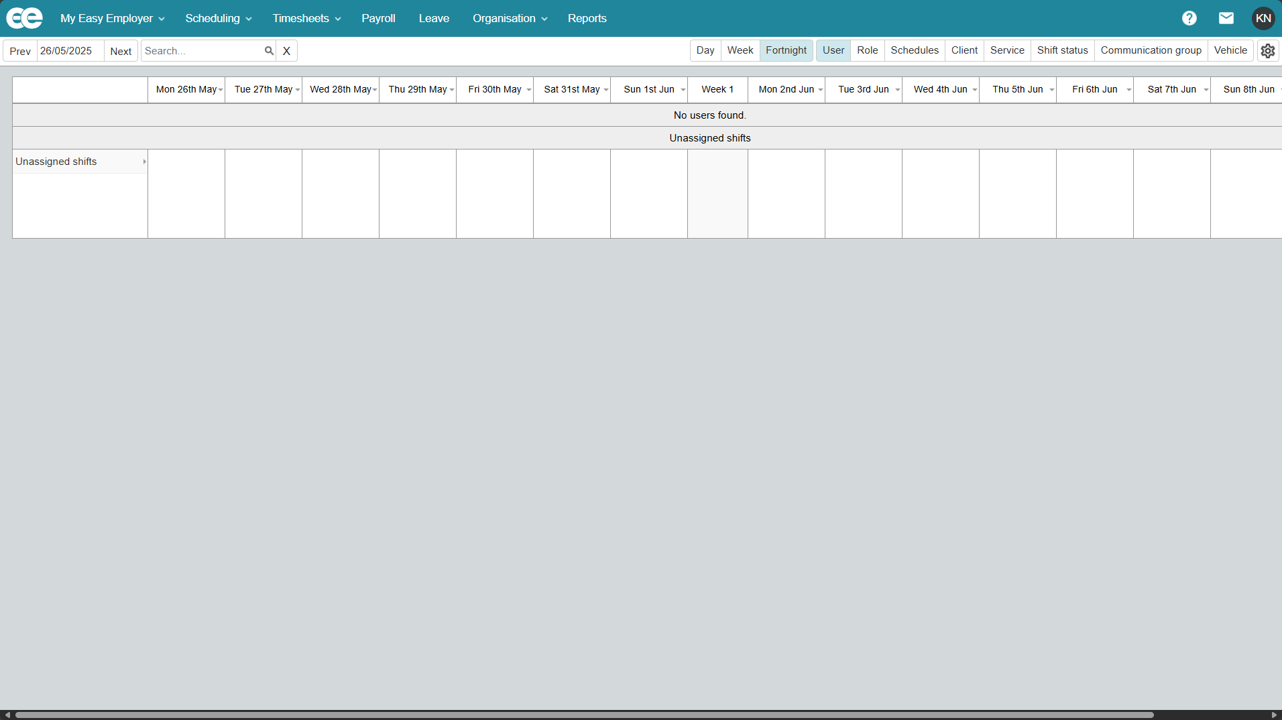Expand the Unassigned shifts row arrow
The image size is (1282, 720).
[x=144, y=162]
